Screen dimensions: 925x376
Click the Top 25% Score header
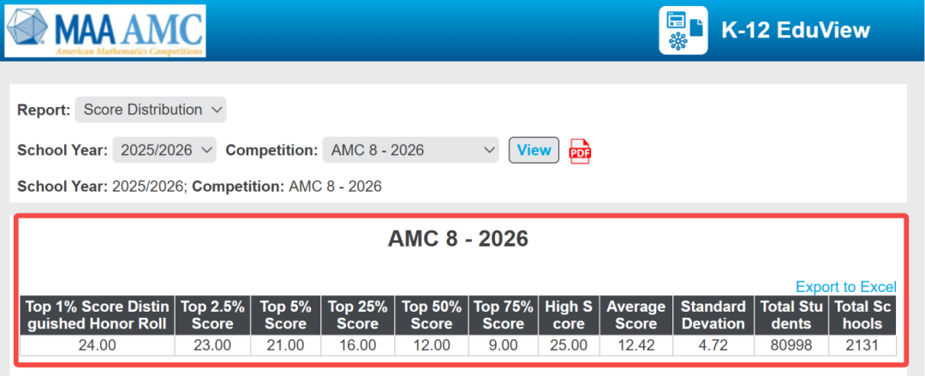click(x=358, y=315)
